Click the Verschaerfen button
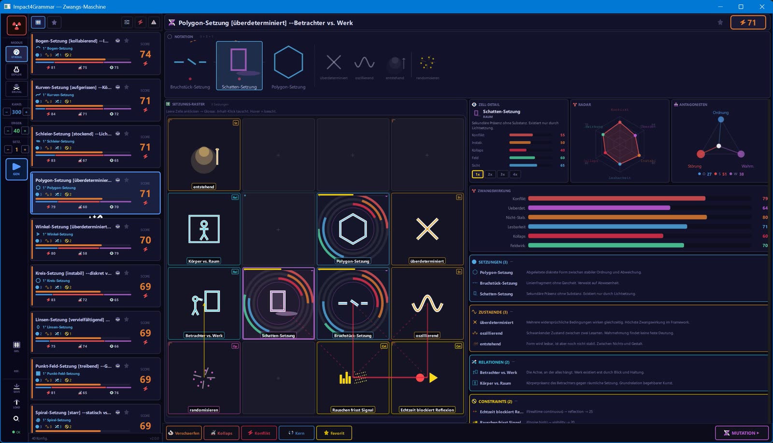This screenshot has width=773, height=443. tap(184, 433)
